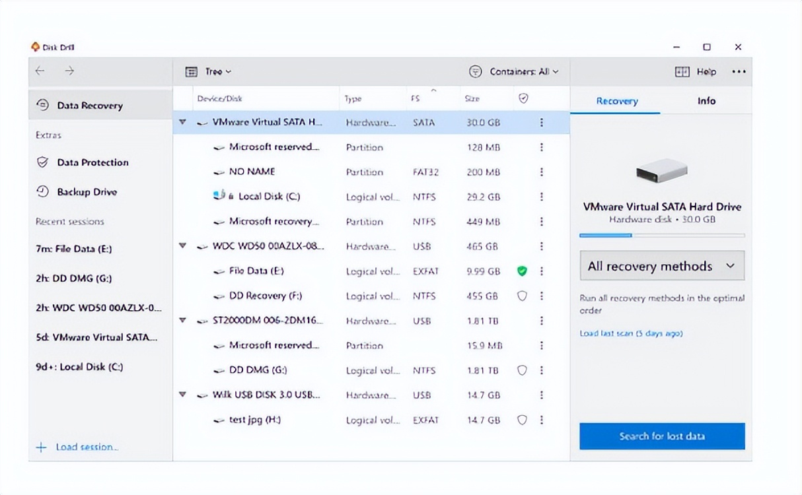802x495 pixels.
Task: Open options menu for Microsoft recovery partition
Action: pyautogui.click(x=542, y=222)
